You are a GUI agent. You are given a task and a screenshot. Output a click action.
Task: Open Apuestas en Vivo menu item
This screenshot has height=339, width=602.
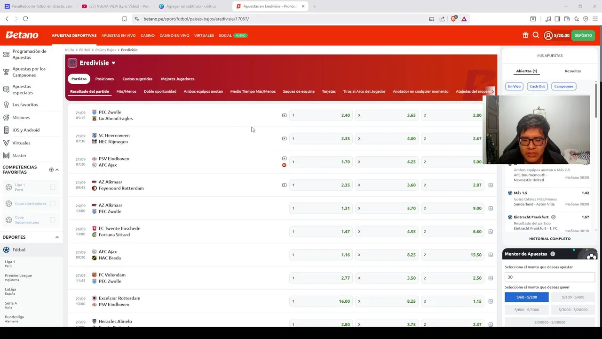[119, 35]
